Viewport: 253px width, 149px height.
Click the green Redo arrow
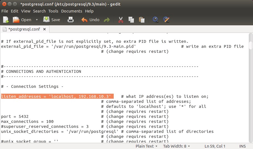(107, 20)
